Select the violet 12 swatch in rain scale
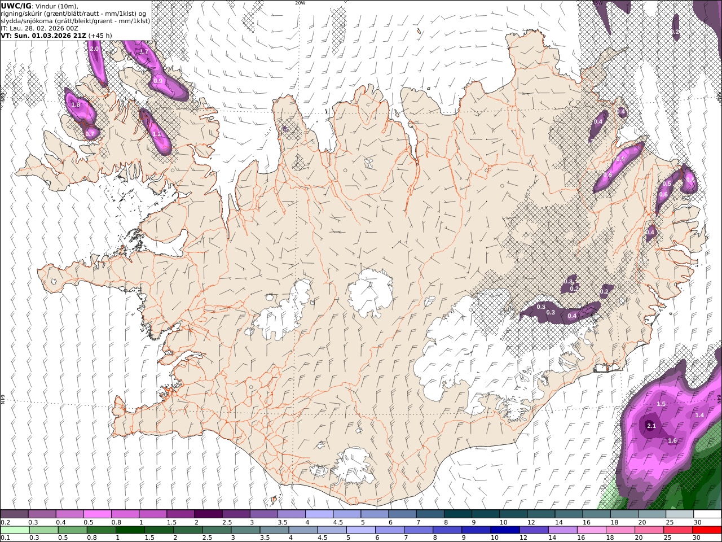The image size is (722, 542). click(534, 530)
